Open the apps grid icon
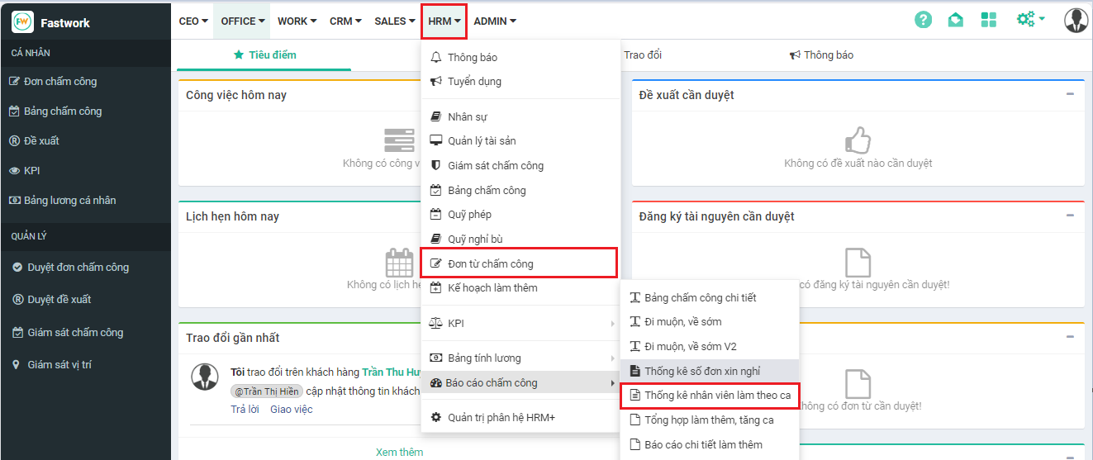1093x460 pixels. click(988, 20)
